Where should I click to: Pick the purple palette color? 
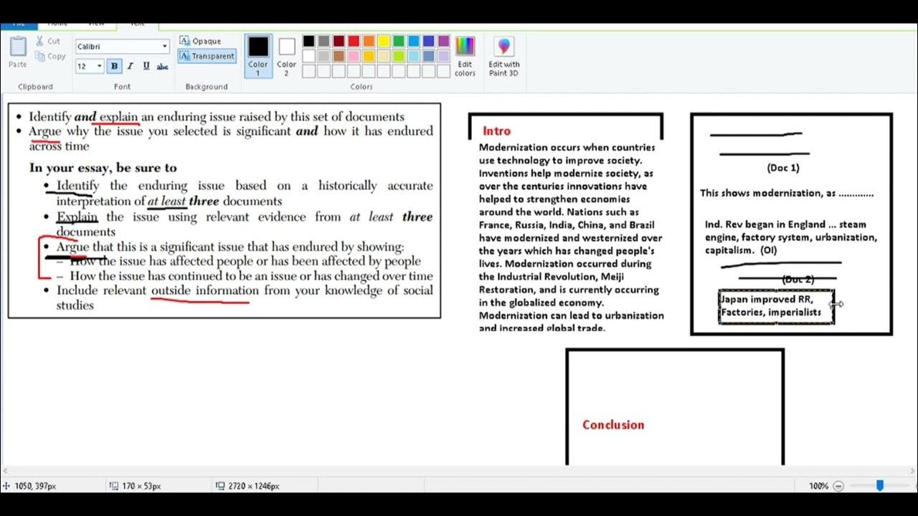(x=444, y=42)
